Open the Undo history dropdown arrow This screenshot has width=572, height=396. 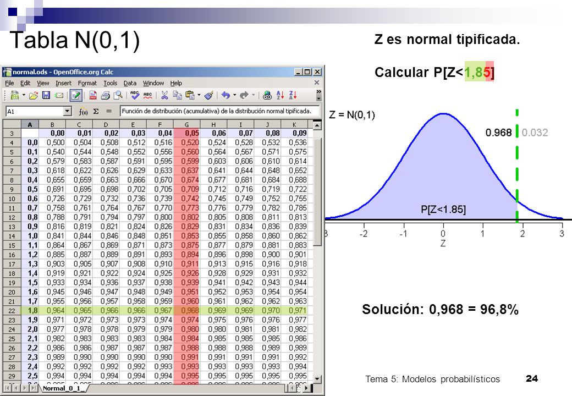click(234, 95)
